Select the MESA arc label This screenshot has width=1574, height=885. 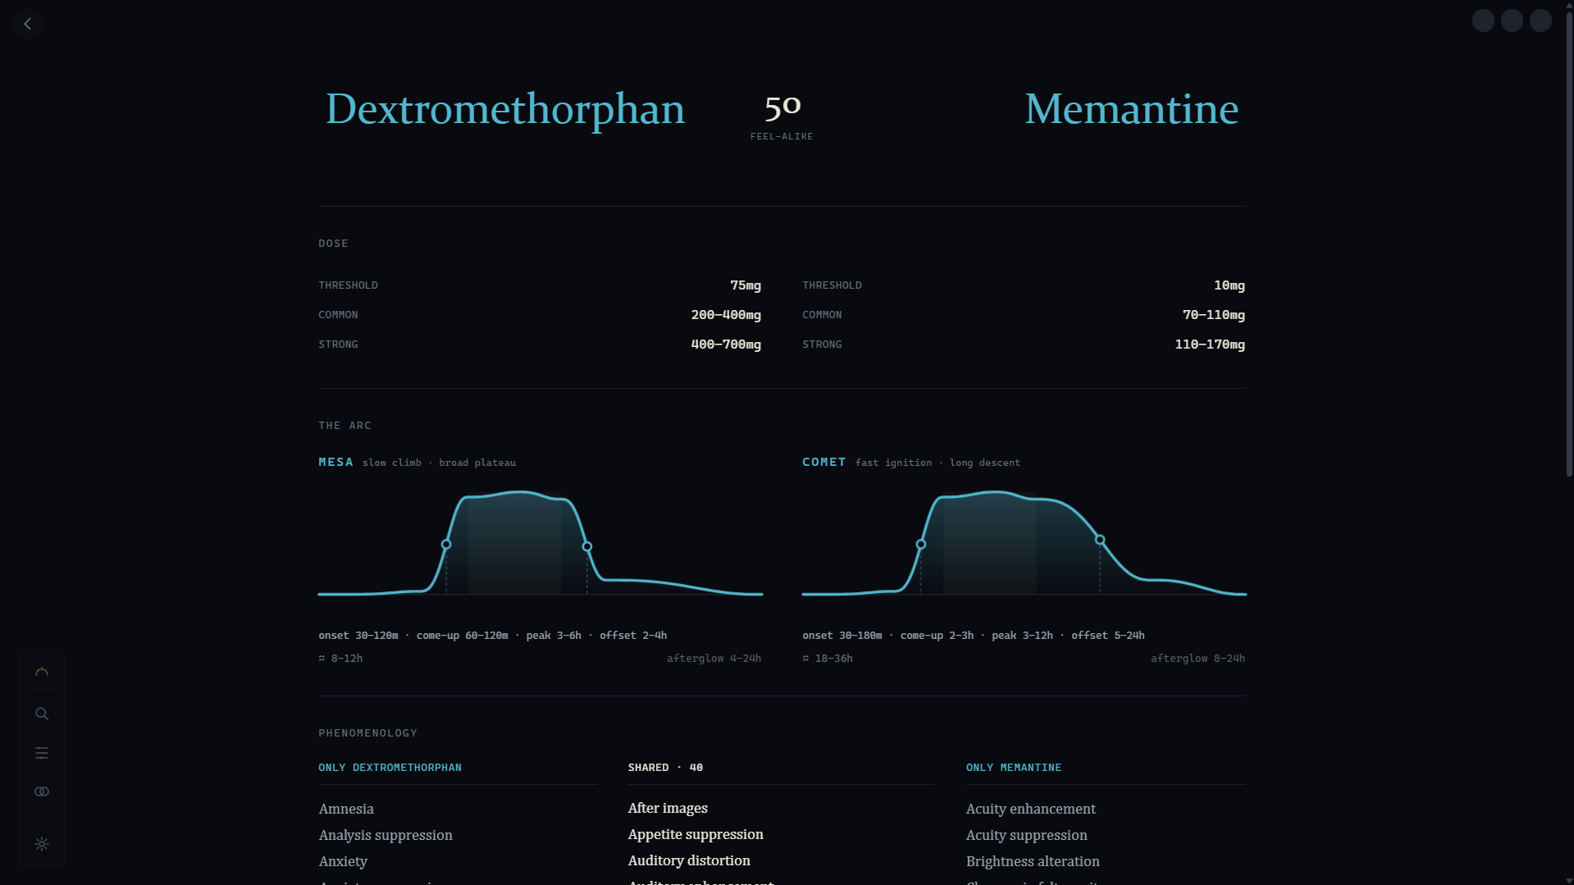(335, 462)
